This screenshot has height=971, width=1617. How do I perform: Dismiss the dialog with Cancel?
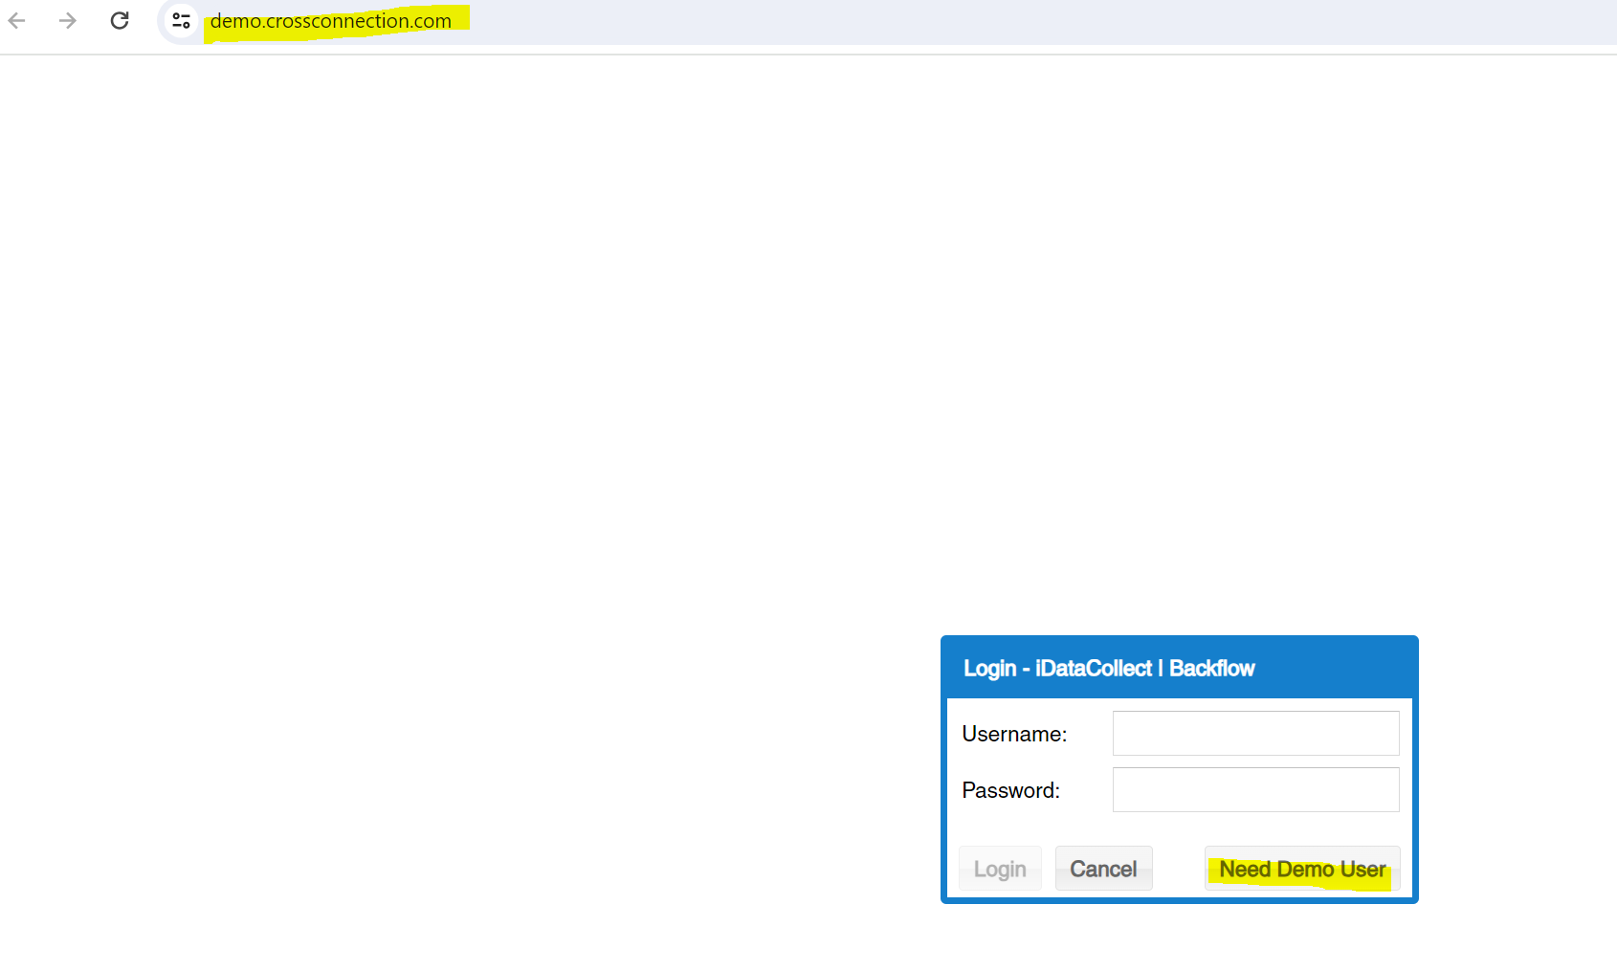pyautogui.click(x=1103, y=869)
